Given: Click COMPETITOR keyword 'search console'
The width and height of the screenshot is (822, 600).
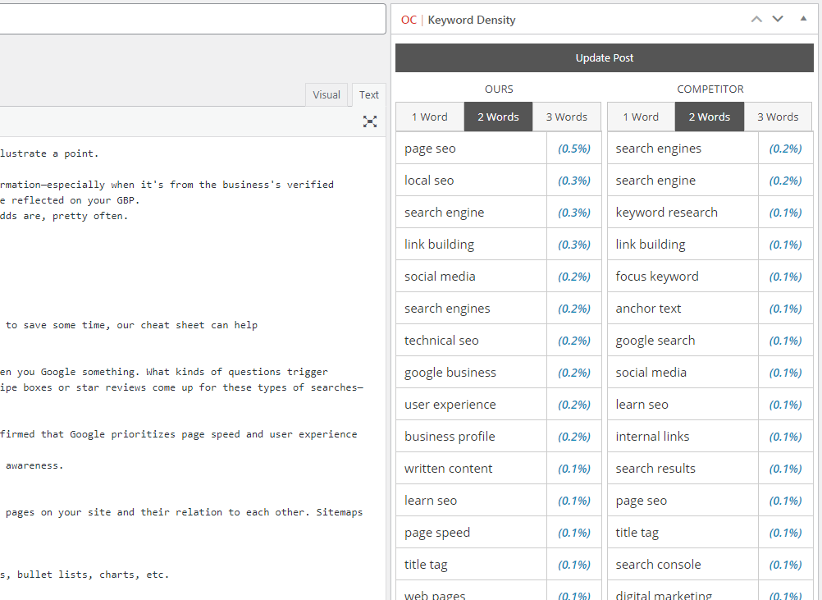Looking at the screenshot, I should click(658, 565).
